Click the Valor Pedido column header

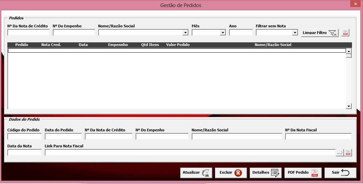[178, 45]
